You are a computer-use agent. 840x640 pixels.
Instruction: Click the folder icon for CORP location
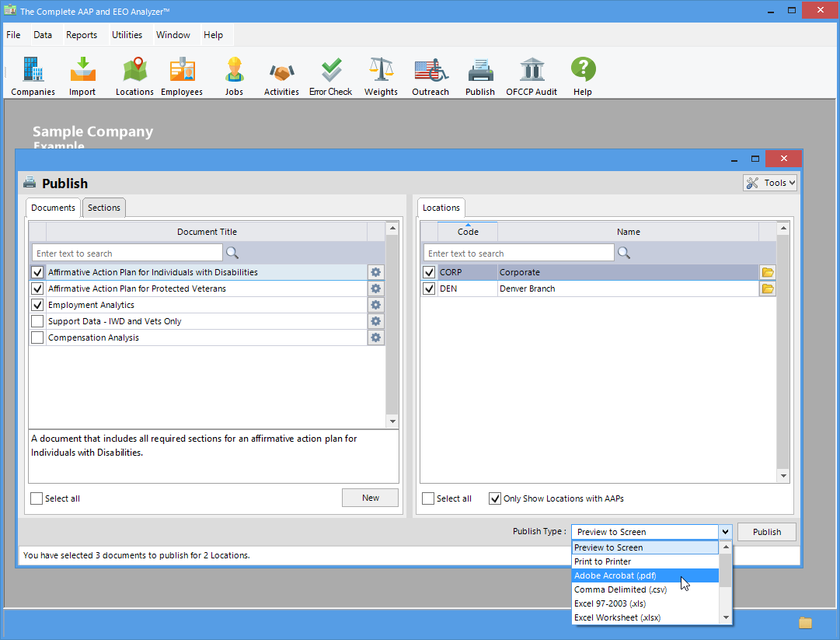coord(768,272)
